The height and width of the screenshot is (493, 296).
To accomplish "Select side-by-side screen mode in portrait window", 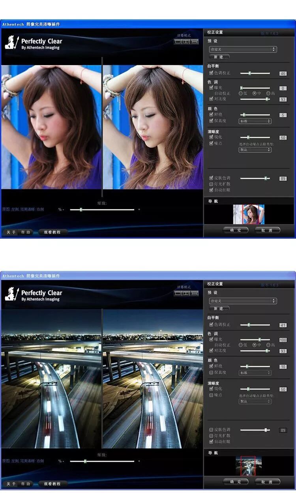I will pos(186,41).
